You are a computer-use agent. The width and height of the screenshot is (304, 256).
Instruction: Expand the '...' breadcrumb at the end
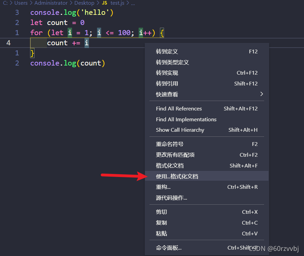pos(132,3)
